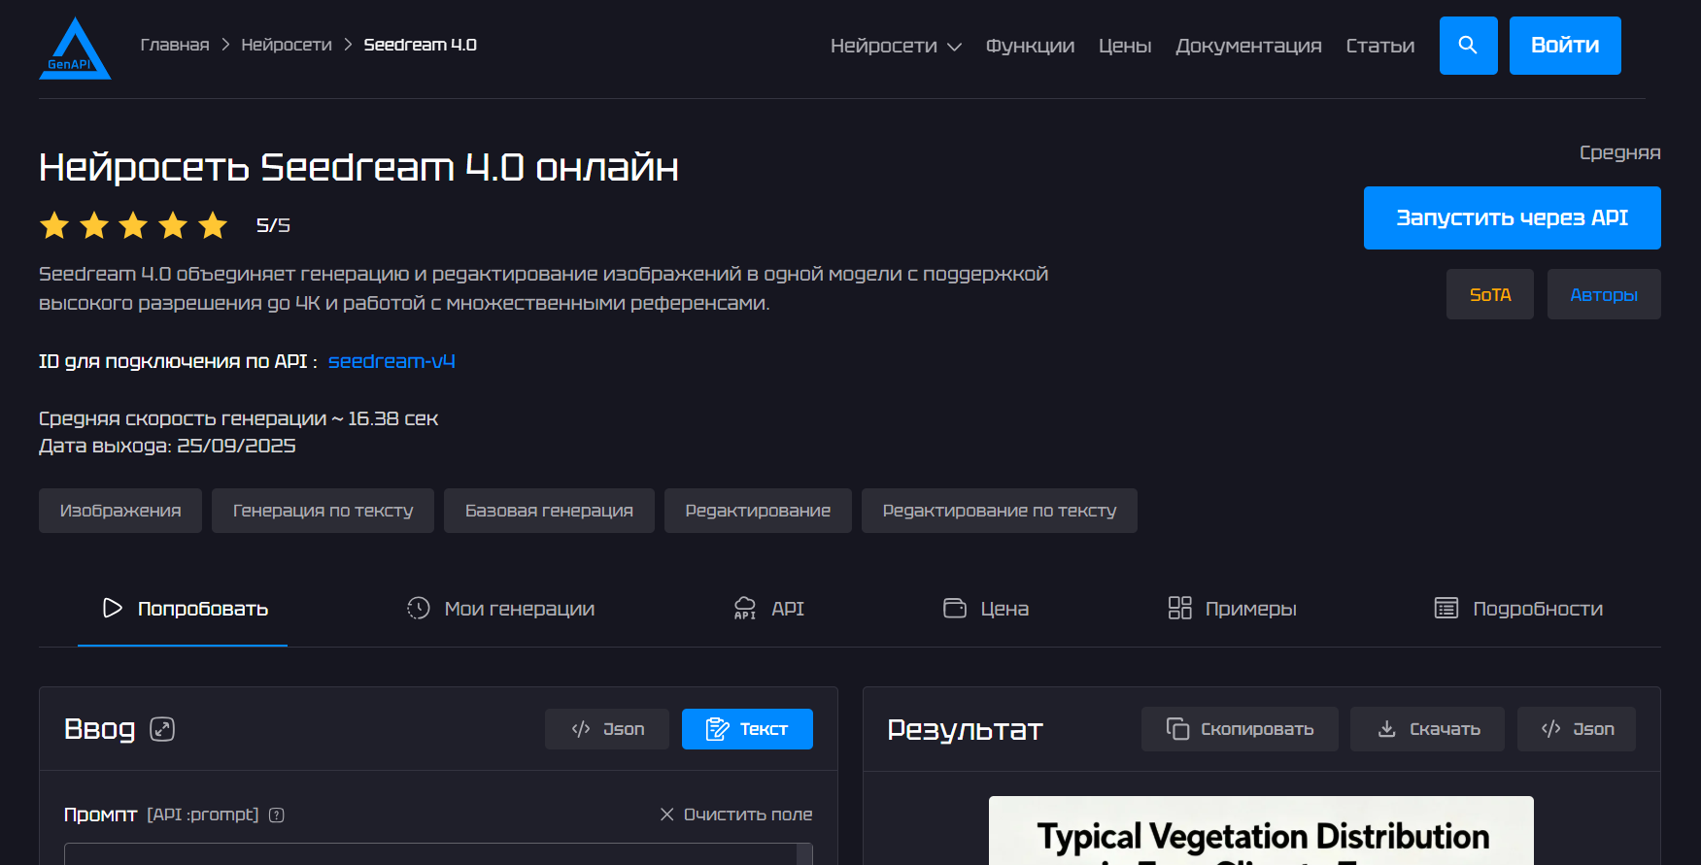Click the second rating star
The width and height of the screenshot is (1701, 865).
point(94,225)
